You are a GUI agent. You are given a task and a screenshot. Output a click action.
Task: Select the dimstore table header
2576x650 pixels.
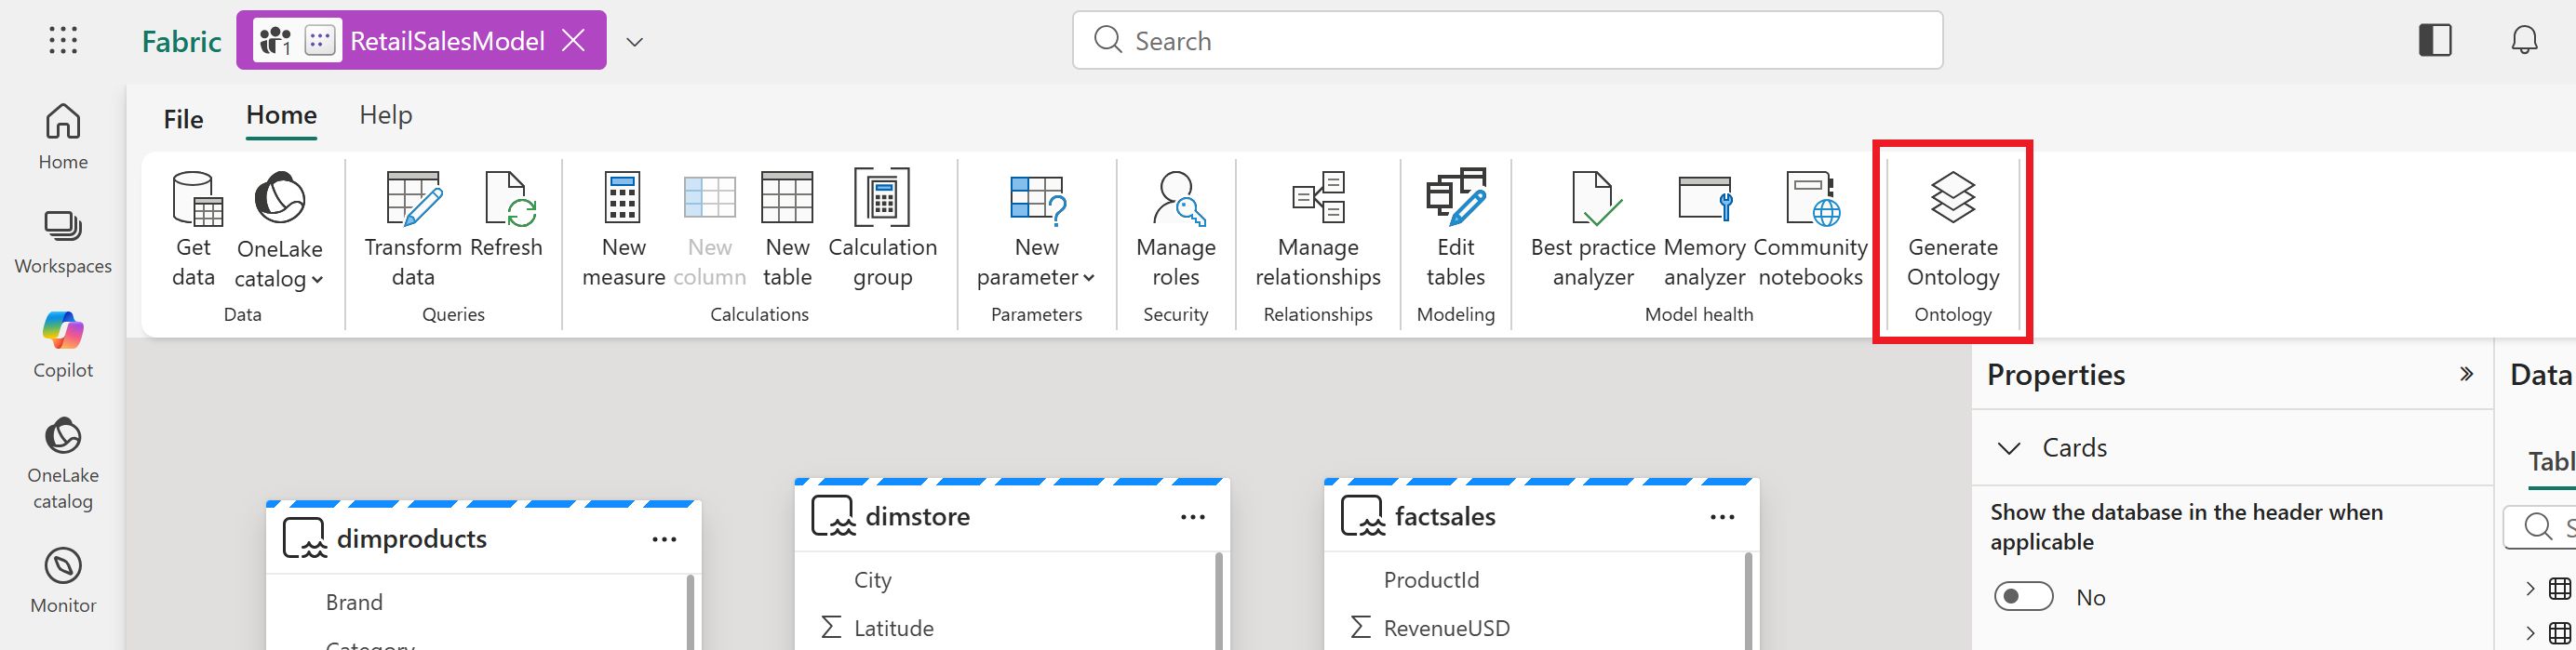[1012, 517]
